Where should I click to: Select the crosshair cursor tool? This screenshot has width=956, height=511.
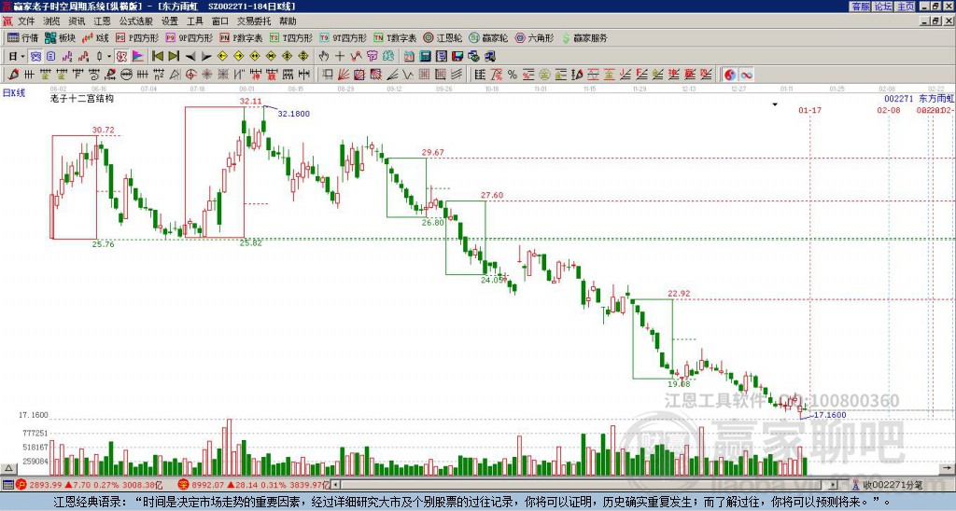[x=340, y=56]
